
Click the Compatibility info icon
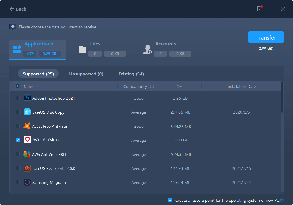[x=152, y=86]
